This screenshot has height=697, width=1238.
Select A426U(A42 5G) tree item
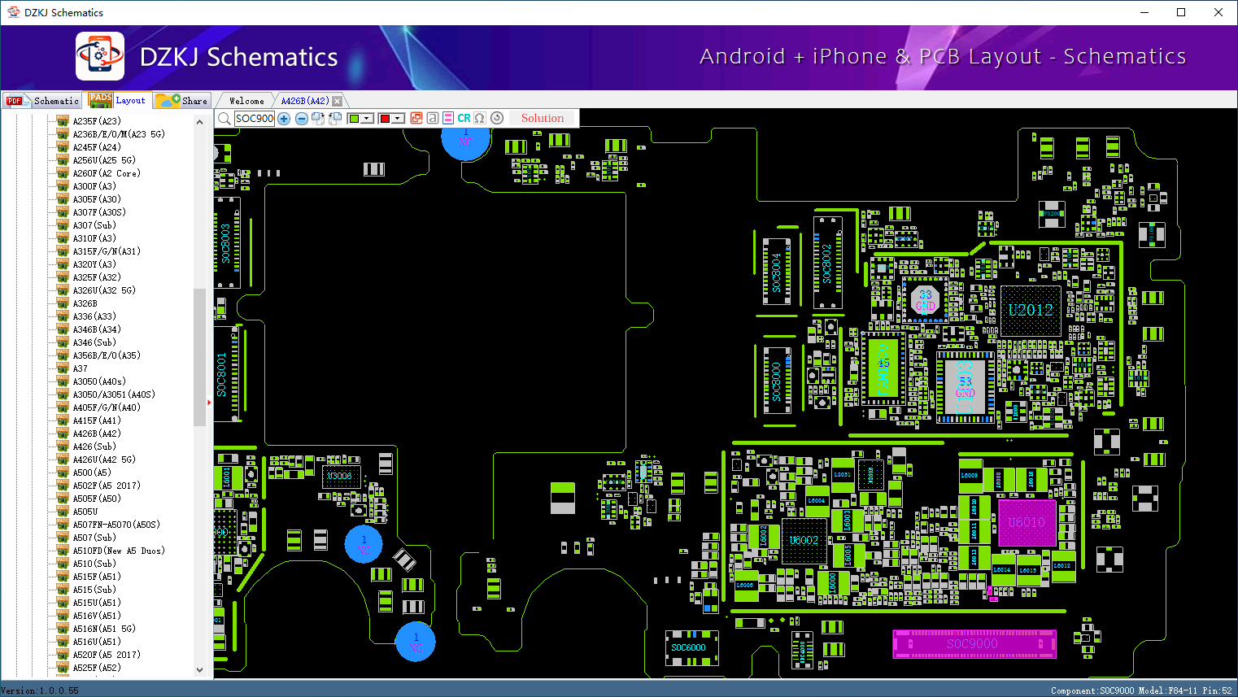104,460
